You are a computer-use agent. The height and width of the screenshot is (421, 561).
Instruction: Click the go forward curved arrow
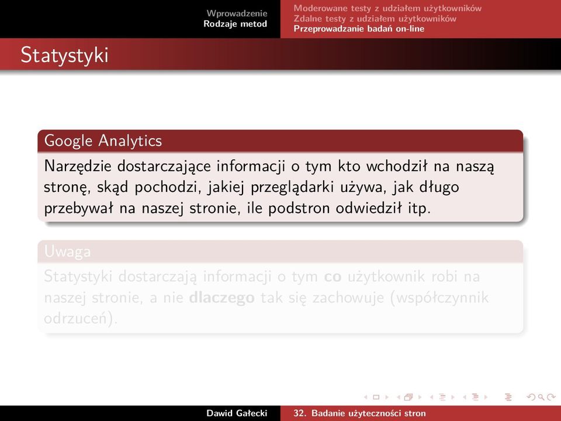coord(551,397)
